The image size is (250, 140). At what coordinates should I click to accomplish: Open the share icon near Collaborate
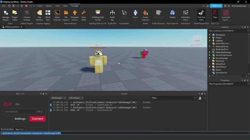(x=229, y=6)
